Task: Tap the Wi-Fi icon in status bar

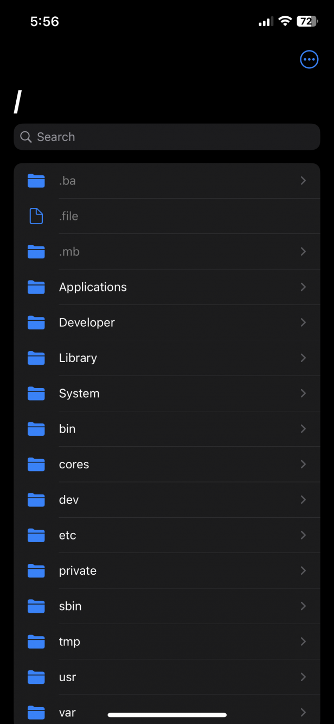Action: point(285,21)
